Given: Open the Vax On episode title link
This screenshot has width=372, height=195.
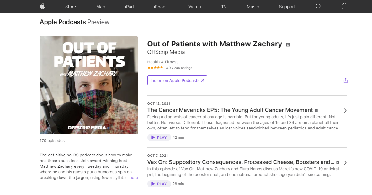Looking at the screenshot, I should coord(241,162).
